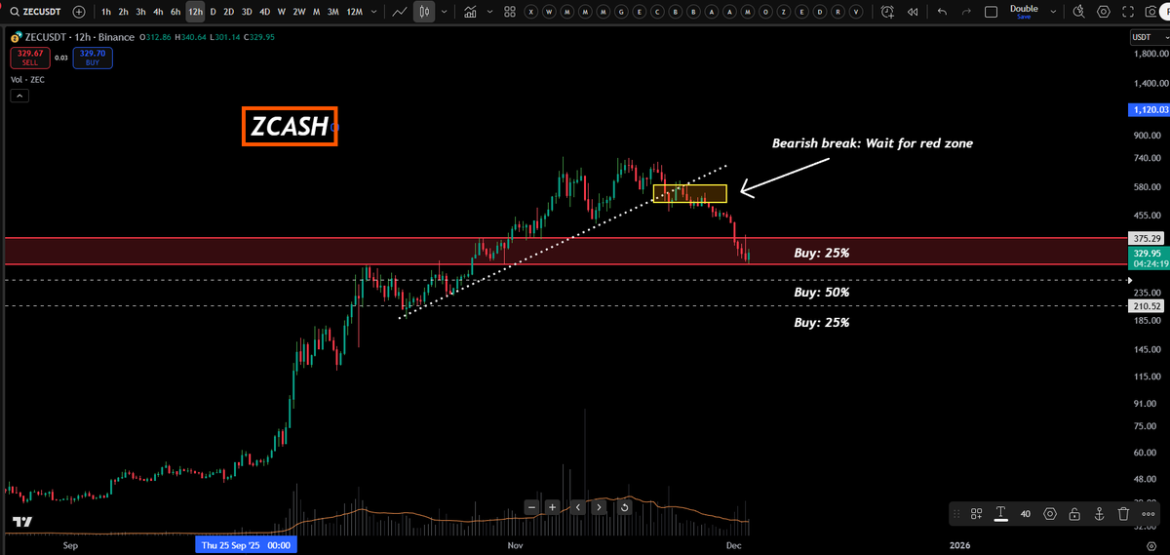Open drawing settings hexagon in floating toolbar

tap(1050, 513)
